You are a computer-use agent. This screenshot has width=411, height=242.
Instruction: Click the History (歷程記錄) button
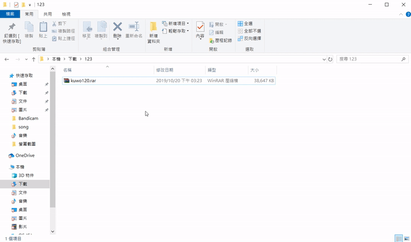point(220,41)
